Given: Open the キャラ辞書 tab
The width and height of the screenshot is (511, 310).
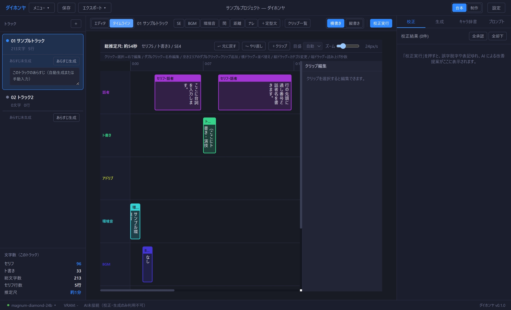Looking at the screenshot, I should (468, 22).
